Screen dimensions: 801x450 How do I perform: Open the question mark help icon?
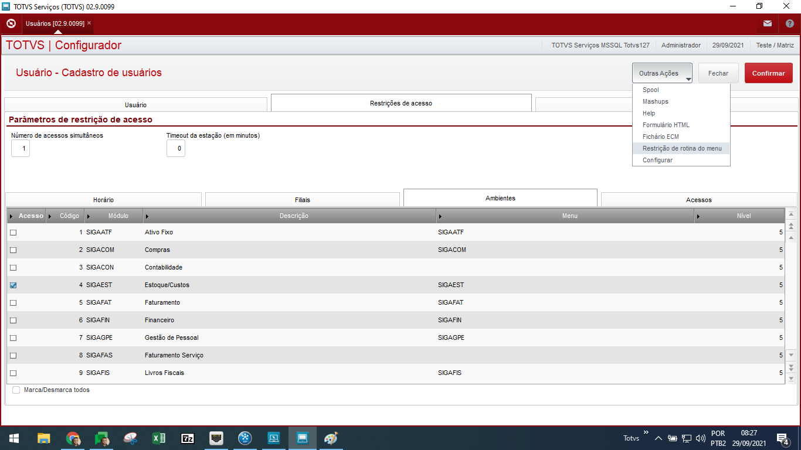790,23
